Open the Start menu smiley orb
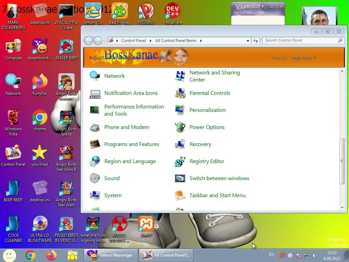The image size is (349, 262). coord(9,255)
